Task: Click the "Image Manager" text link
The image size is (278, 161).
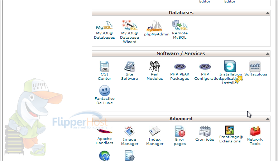Action: [x=130, y=142]
